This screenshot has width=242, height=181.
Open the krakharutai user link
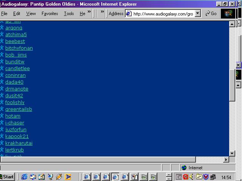[19, 143]
